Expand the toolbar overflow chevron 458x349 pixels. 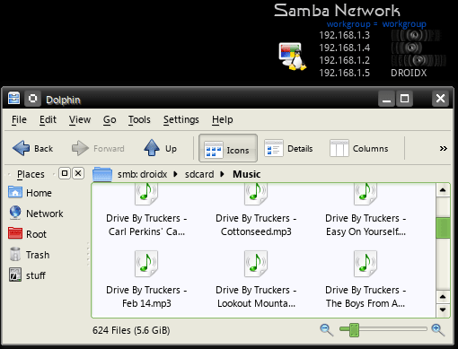point(443,148)
